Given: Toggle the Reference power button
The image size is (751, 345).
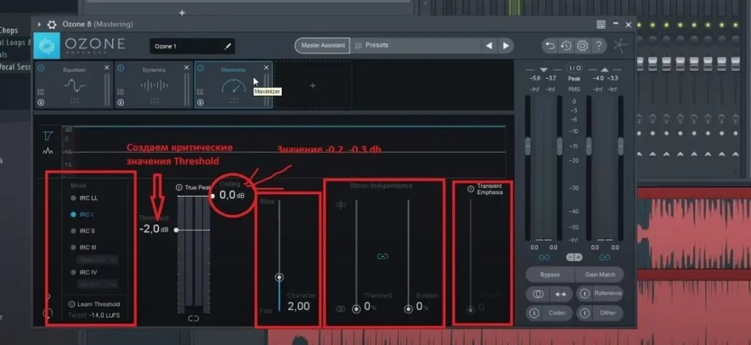Looking at the screenshot, I should coord(584,294).
